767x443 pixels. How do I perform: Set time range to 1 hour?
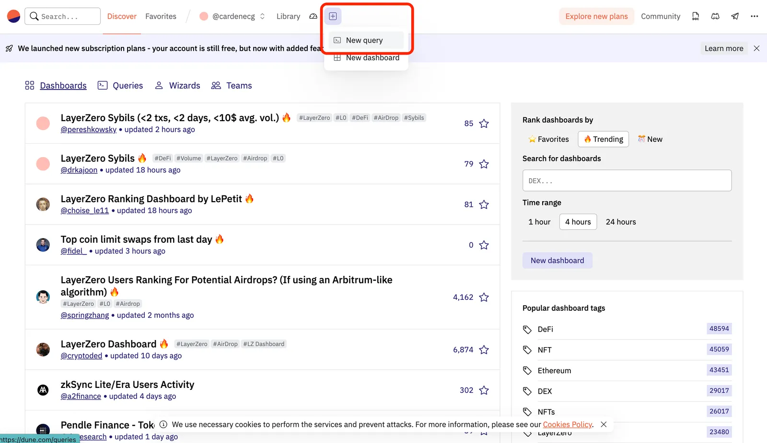tap(539, 222)
